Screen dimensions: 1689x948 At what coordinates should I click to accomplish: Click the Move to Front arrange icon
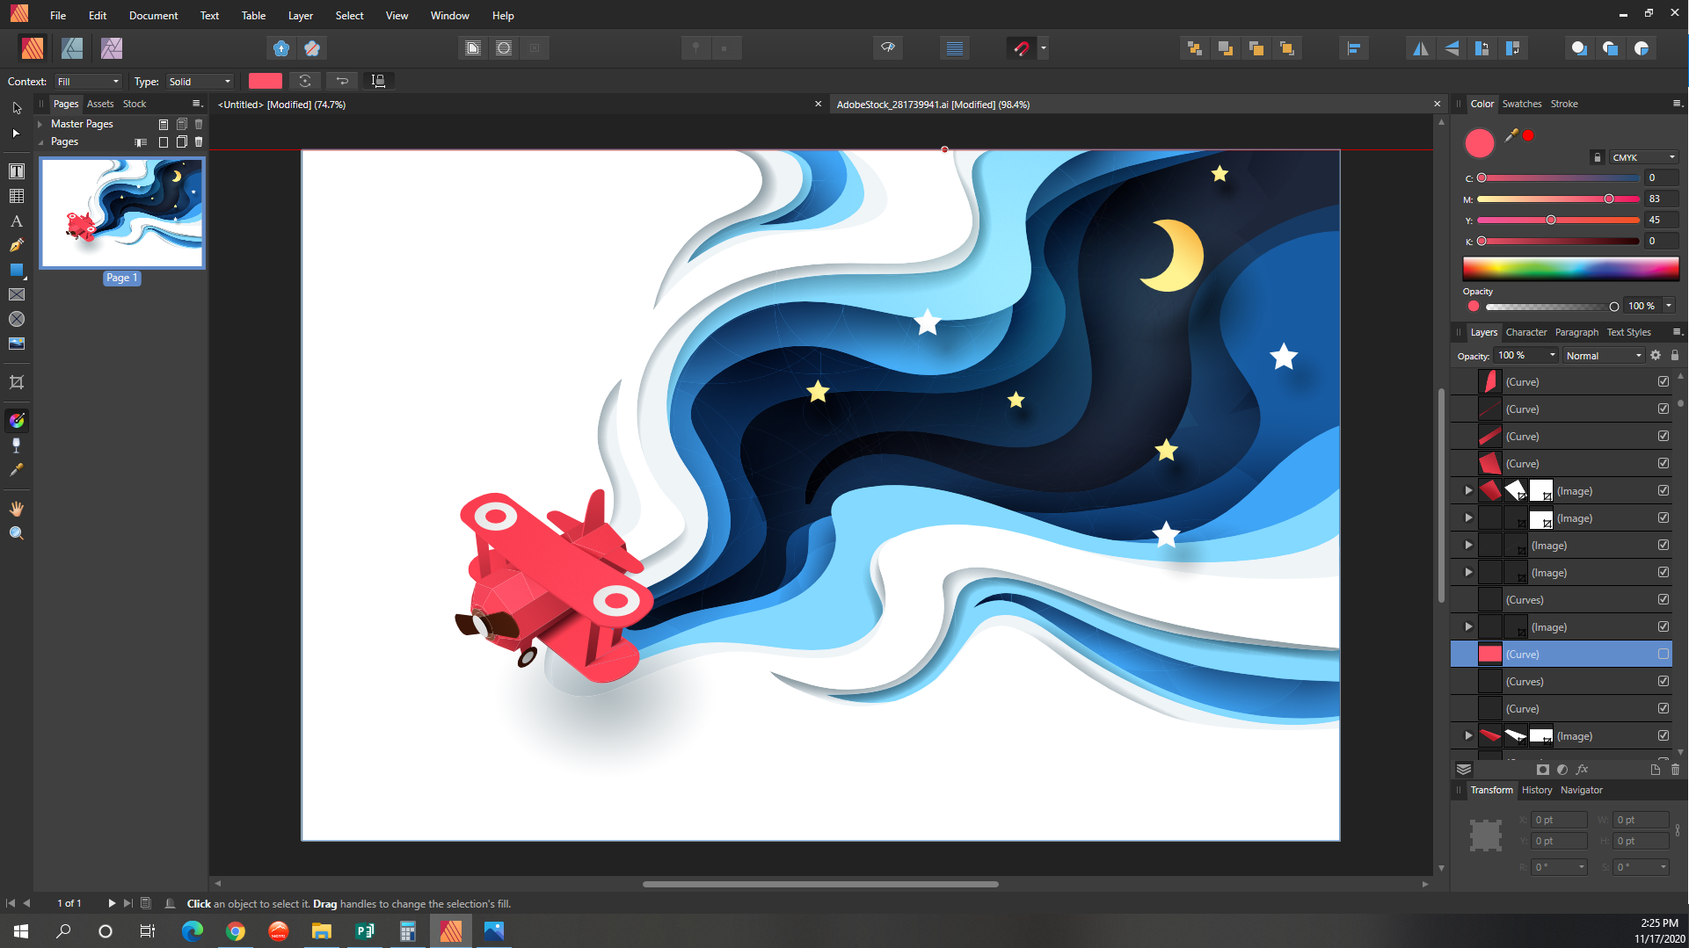click(1287, 48)
